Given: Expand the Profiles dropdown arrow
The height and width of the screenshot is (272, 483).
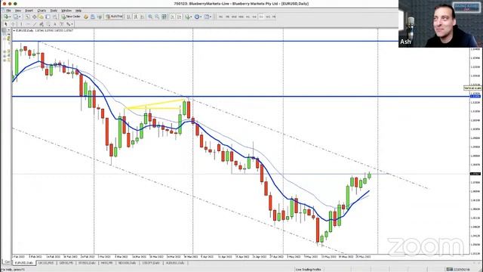Looking at the screenshot, I should point(20,17).
